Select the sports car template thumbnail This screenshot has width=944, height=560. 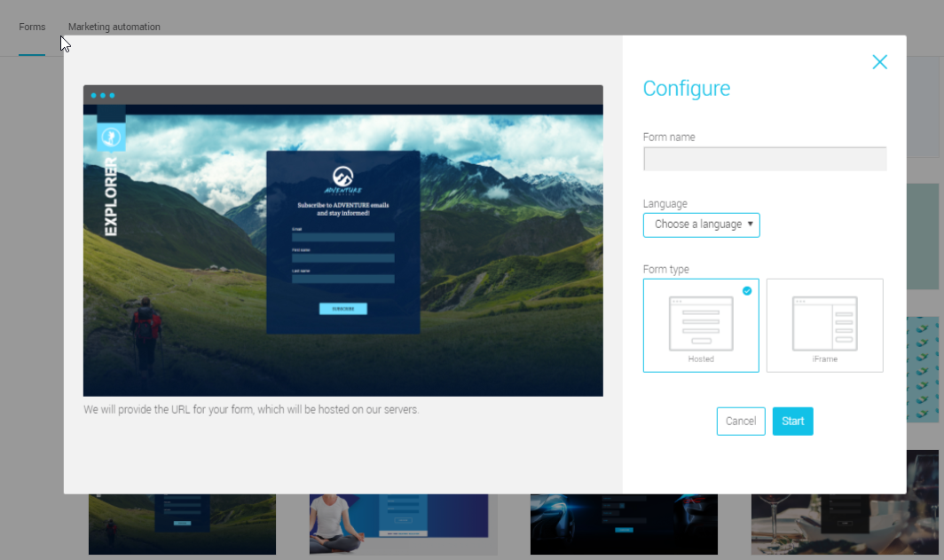click(x=623, y=524)
